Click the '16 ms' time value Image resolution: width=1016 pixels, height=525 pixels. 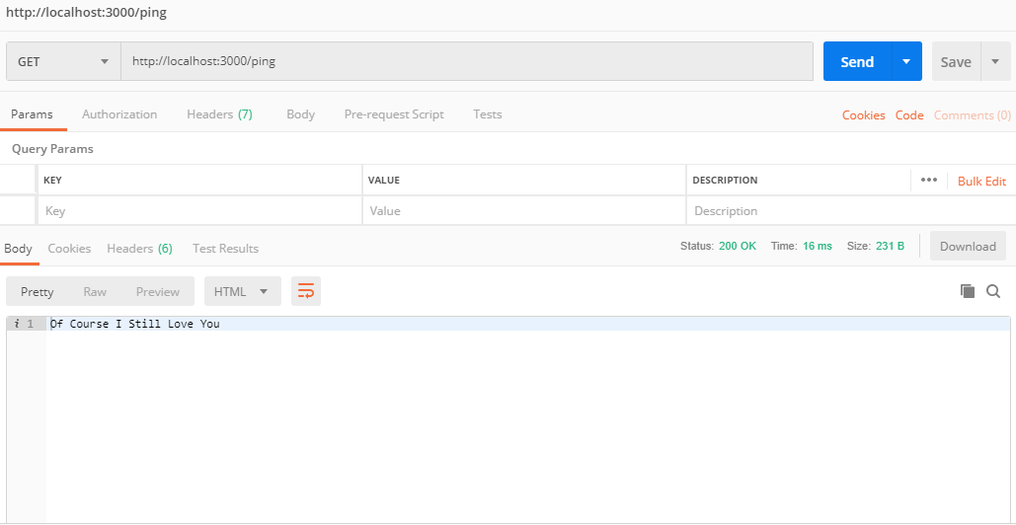pos(818,246)
